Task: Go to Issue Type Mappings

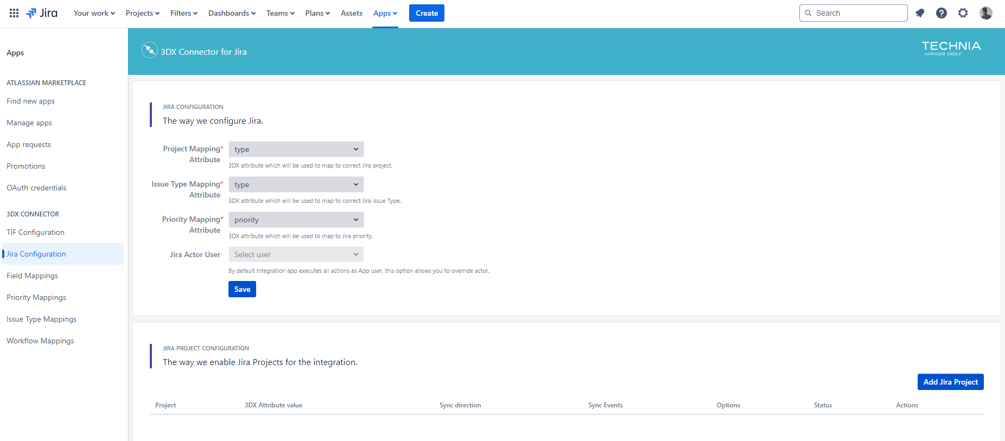Action: coord(41,319)
